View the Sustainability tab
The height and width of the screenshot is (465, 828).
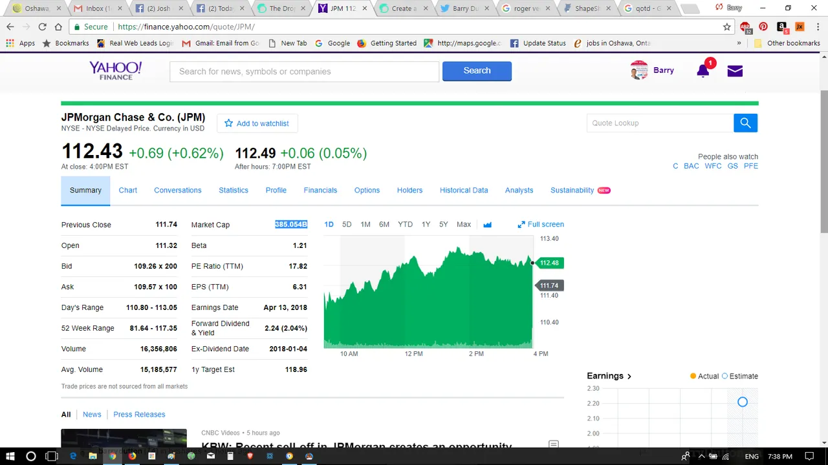572,191
